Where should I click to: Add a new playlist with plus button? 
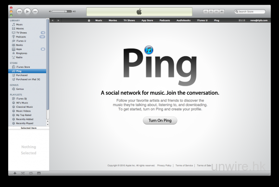[x=15, y=174]
